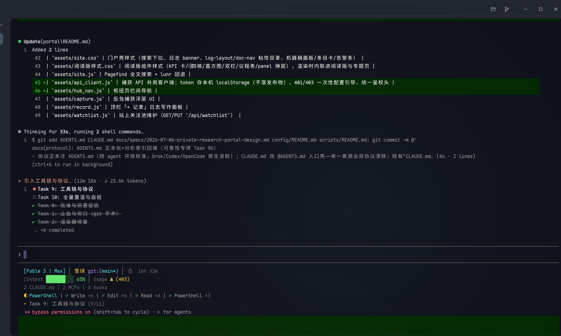Click '2 CLAUDE.md' status entry

(x=39, y=288)
